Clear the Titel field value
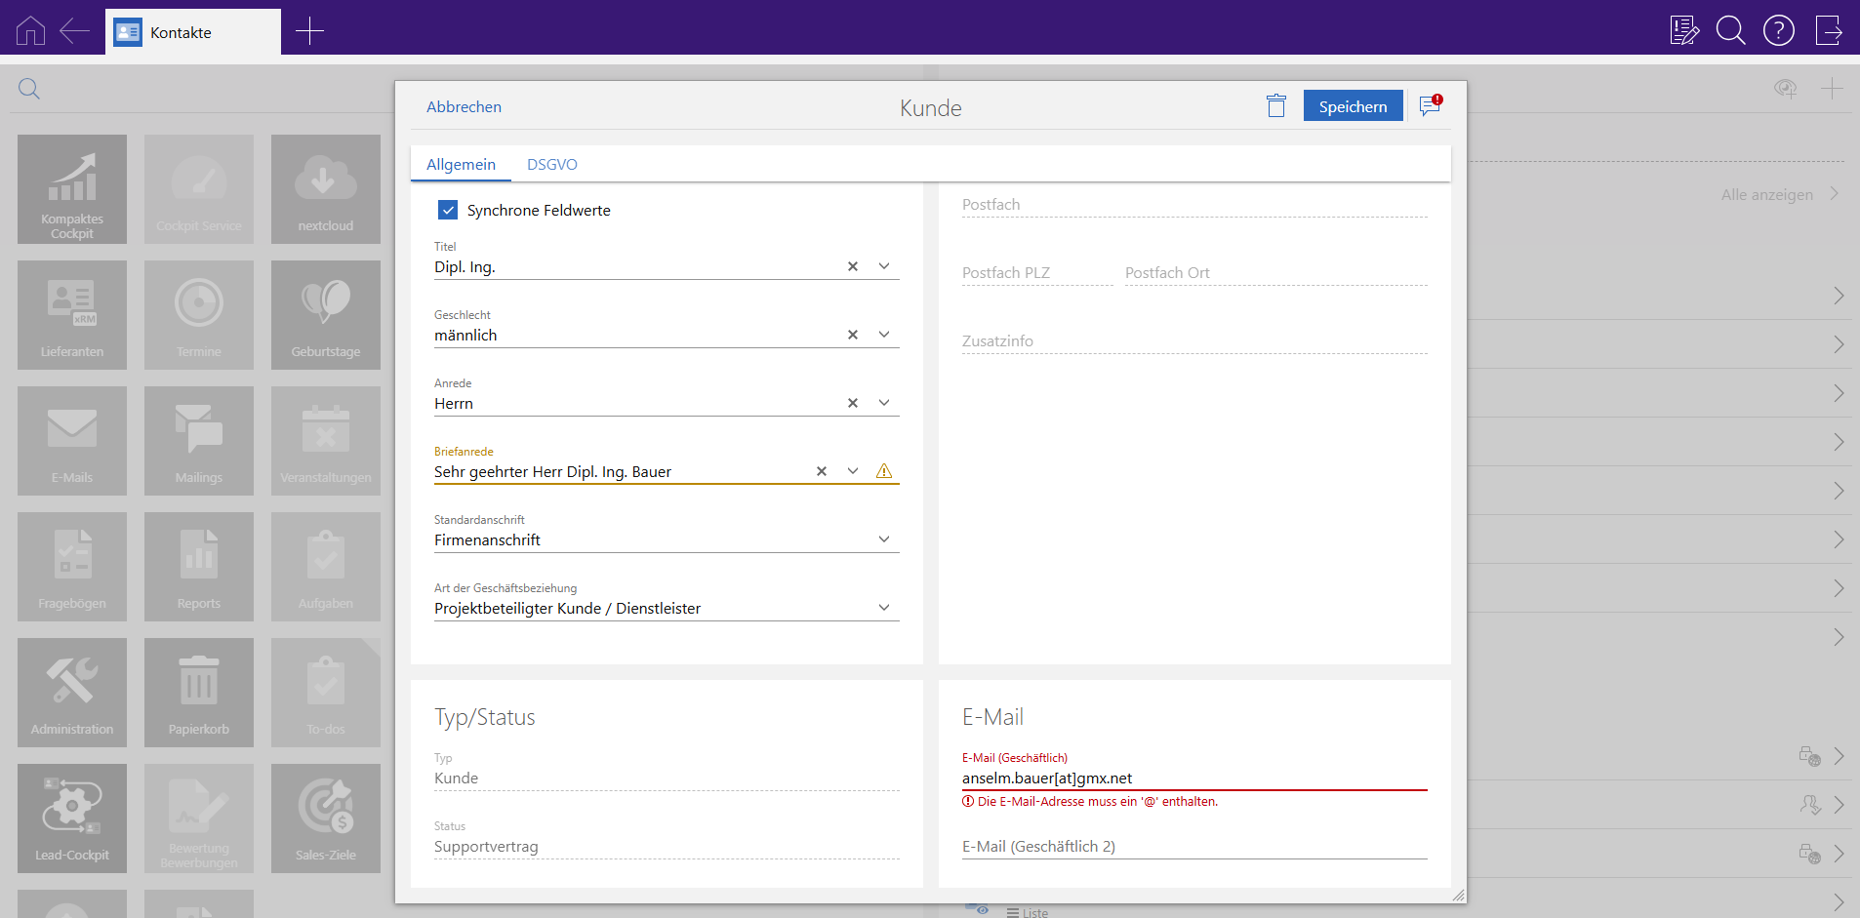Screen dimensions: 1860x918 [853, 266]
